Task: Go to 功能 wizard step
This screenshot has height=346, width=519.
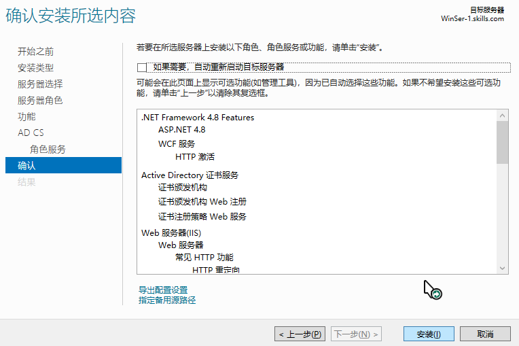Action: pyautogui.click(x=26, y=116)
